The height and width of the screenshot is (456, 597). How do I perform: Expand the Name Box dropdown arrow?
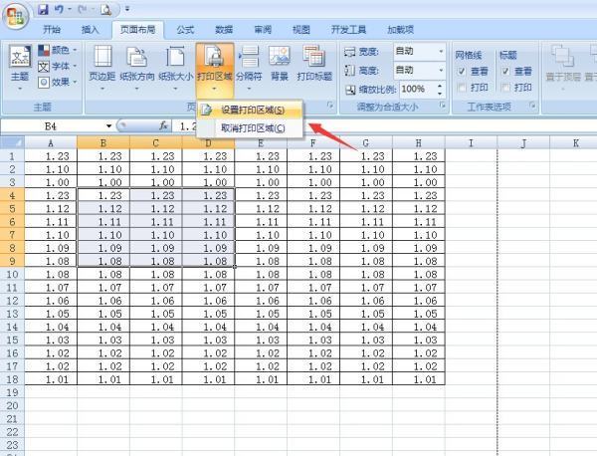tap(108, 126)
